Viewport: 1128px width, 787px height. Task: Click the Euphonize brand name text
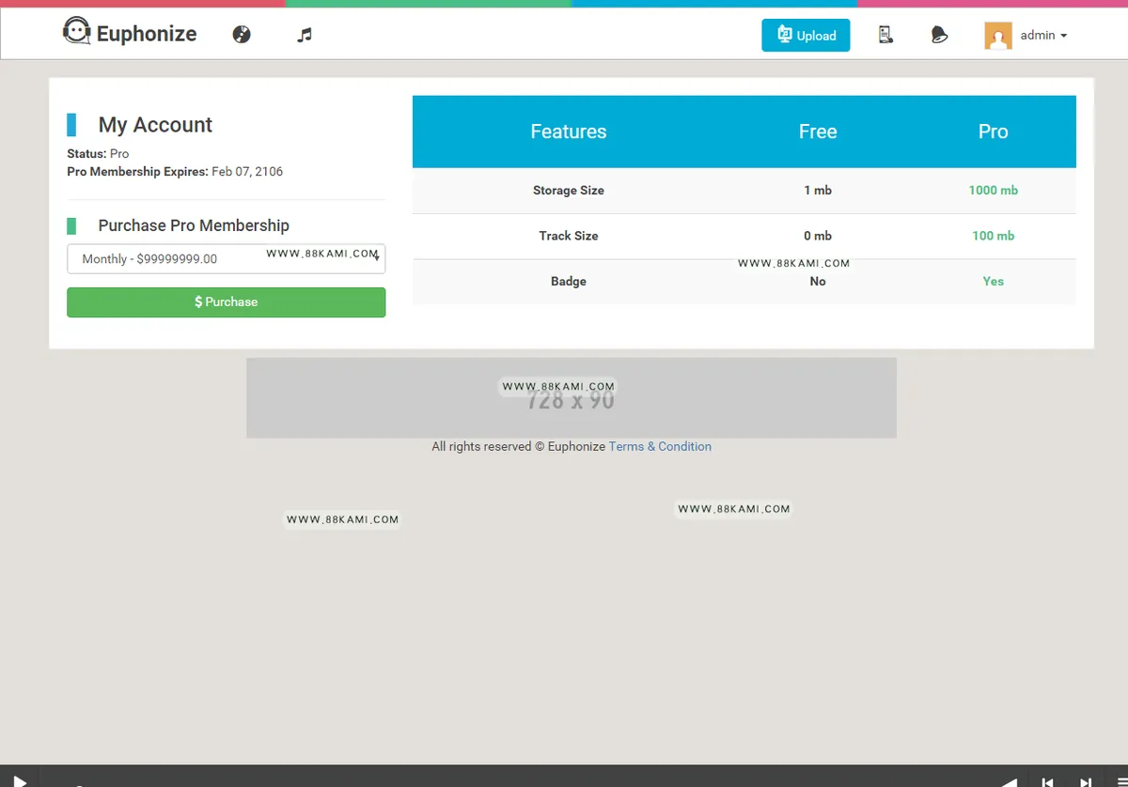(x=147, y=34)
